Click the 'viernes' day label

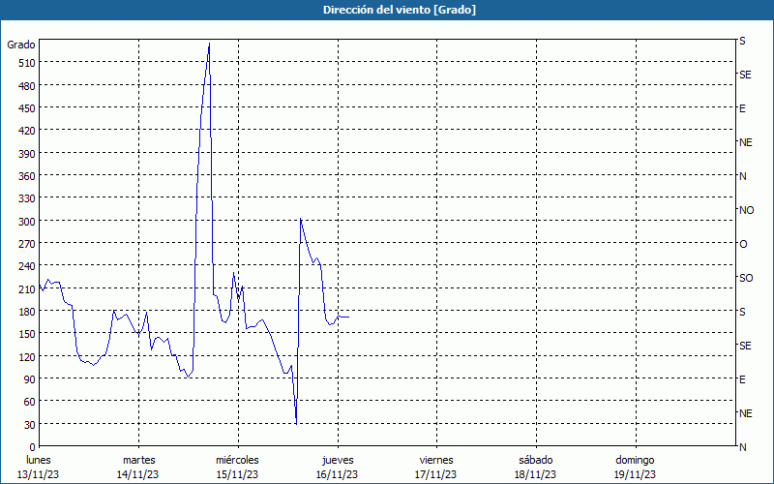click(x=436, y=461)
